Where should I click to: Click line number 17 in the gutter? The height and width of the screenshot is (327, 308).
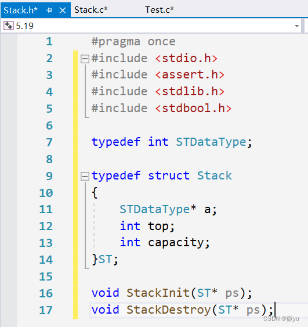point(46,310)
